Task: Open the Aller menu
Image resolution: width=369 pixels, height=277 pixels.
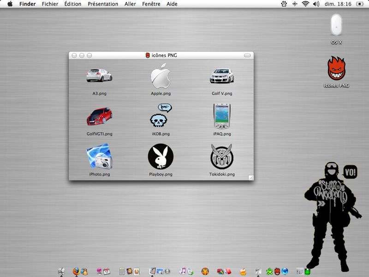Action: pyautogui.click(x=130, y=4)
